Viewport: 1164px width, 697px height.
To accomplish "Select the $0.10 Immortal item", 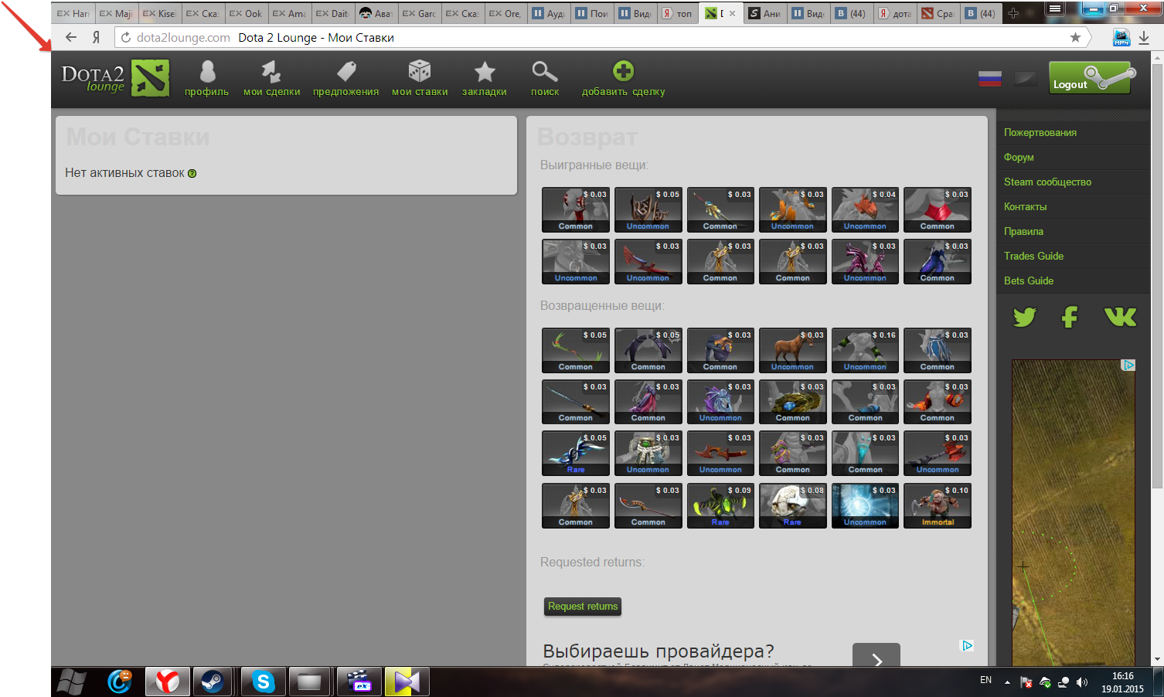I will tap(938, 506).
